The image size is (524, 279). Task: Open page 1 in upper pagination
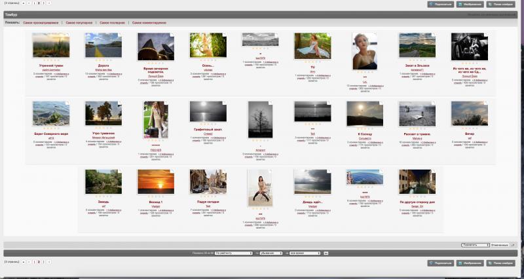[x=35, y=3]
